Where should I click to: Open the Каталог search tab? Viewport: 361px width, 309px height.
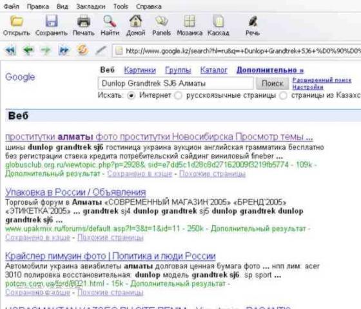pos(213,70)
